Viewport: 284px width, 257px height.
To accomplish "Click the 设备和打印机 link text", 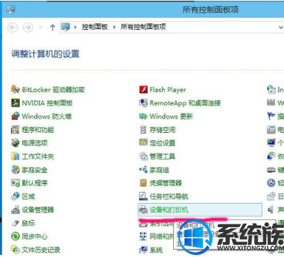I will pyautogui.click(x=169, y=209).
